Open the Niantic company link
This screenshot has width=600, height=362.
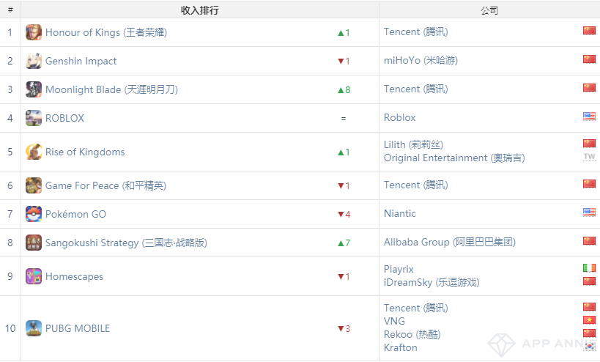pos(400,214)
